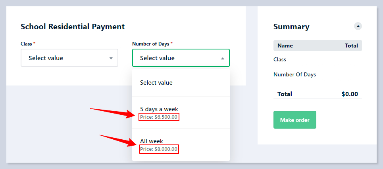Pick the blank "Select value" list option
Image resolution: width=383 pixels, height=169 pixels.
coord(156,83)
